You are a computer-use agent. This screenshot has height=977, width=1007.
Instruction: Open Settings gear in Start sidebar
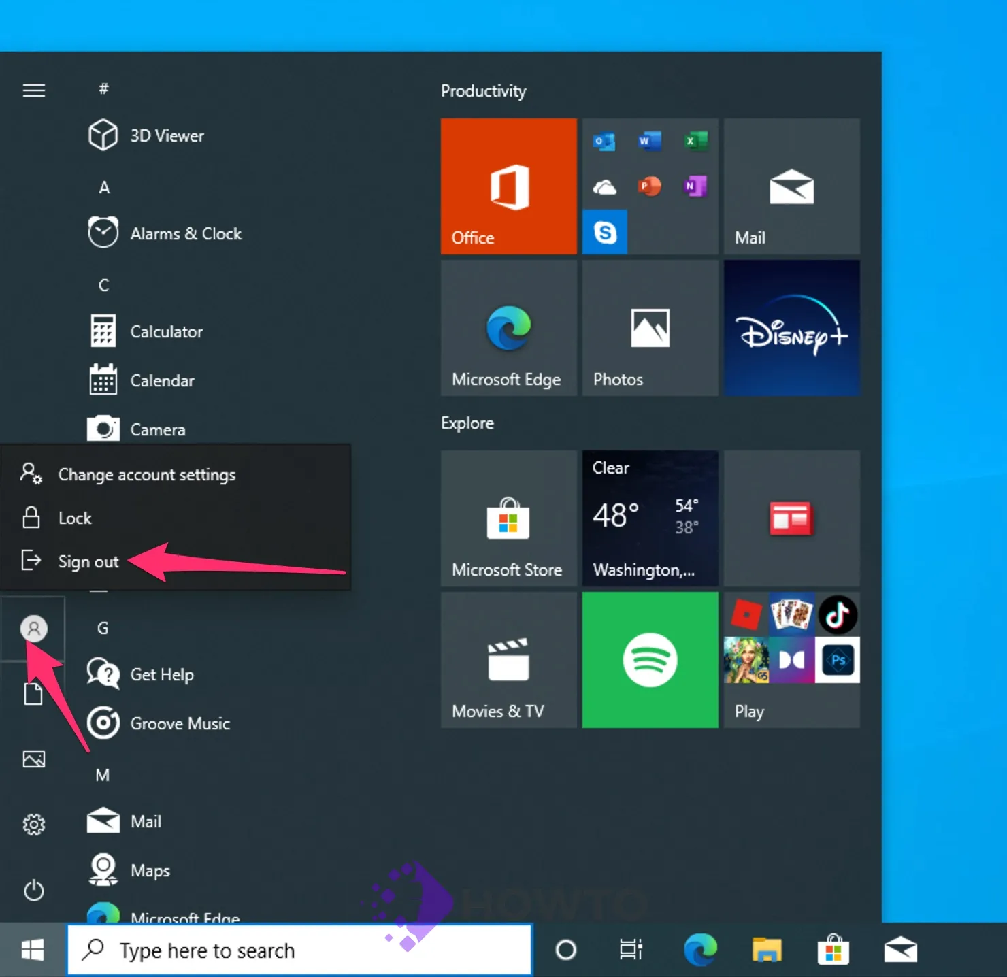coord(34,825)
